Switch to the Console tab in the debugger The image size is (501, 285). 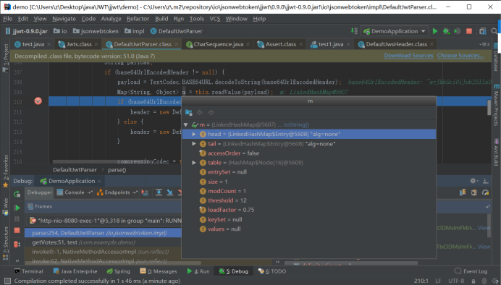click(x=74, y=192)
